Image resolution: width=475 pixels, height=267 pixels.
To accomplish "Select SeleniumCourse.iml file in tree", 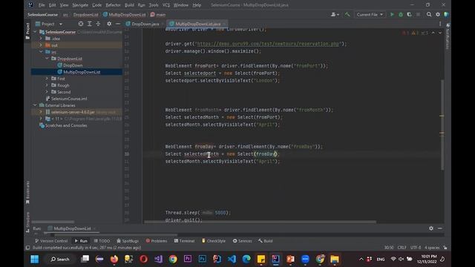I will 69,99.
